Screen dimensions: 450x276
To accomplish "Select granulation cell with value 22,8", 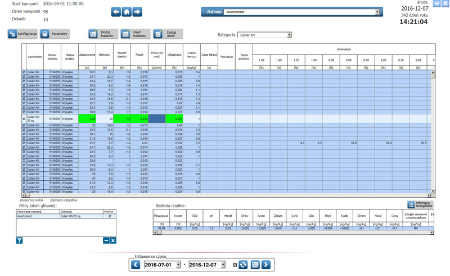I will (348, 143).
